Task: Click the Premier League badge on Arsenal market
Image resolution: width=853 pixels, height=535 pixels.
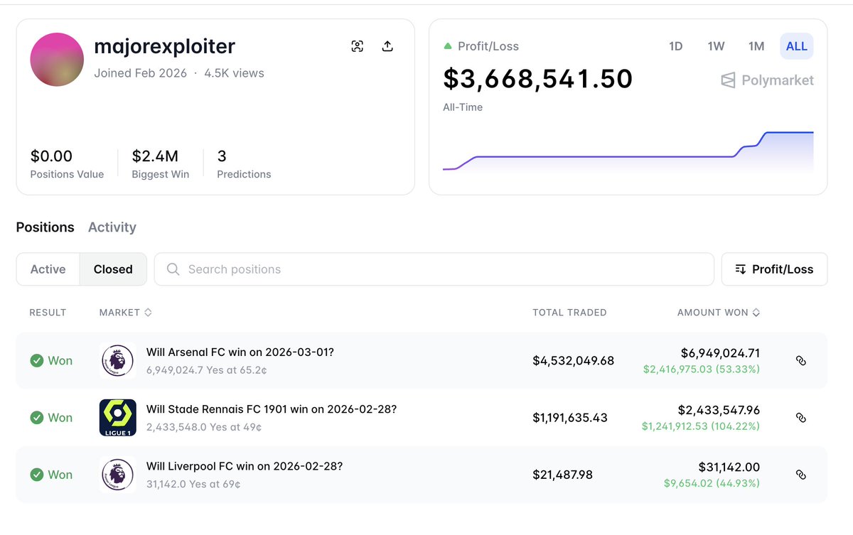Action: 117,360
